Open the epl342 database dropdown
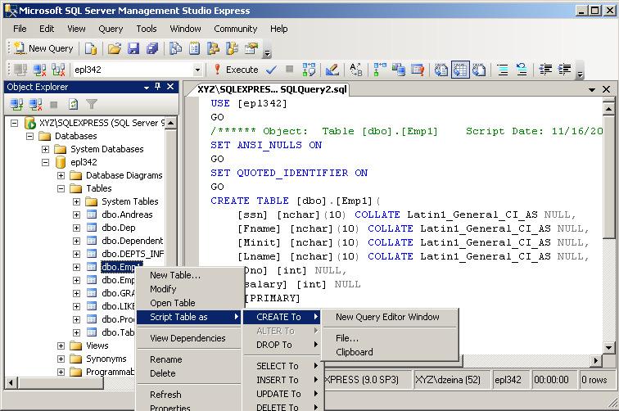Viewport: 619px width, 411px height. pos(197,70)
